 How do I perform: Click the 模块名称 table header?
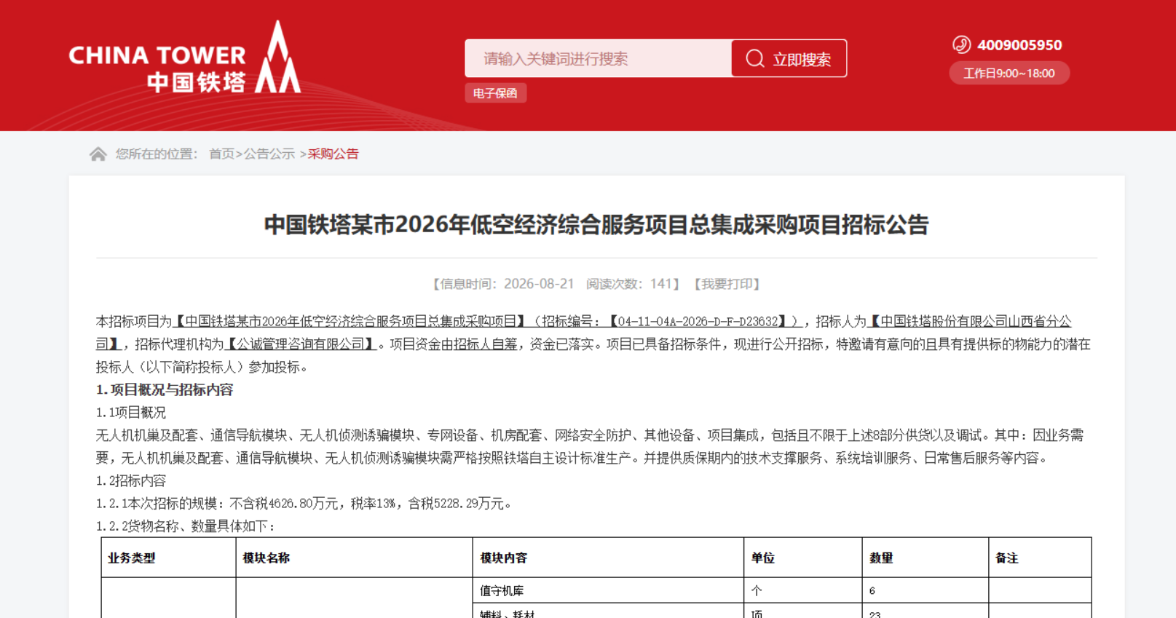pos(267,558)
